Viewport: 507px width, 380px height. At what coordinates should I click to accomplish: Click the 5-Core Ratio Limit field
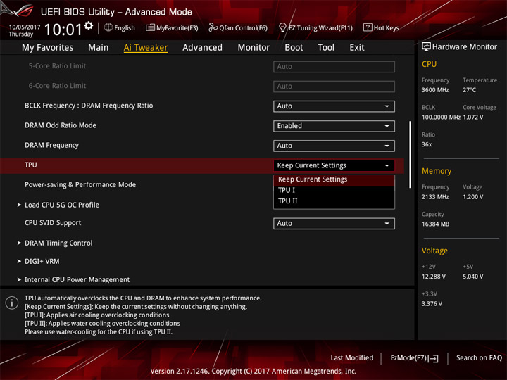[x=334, y=67]
